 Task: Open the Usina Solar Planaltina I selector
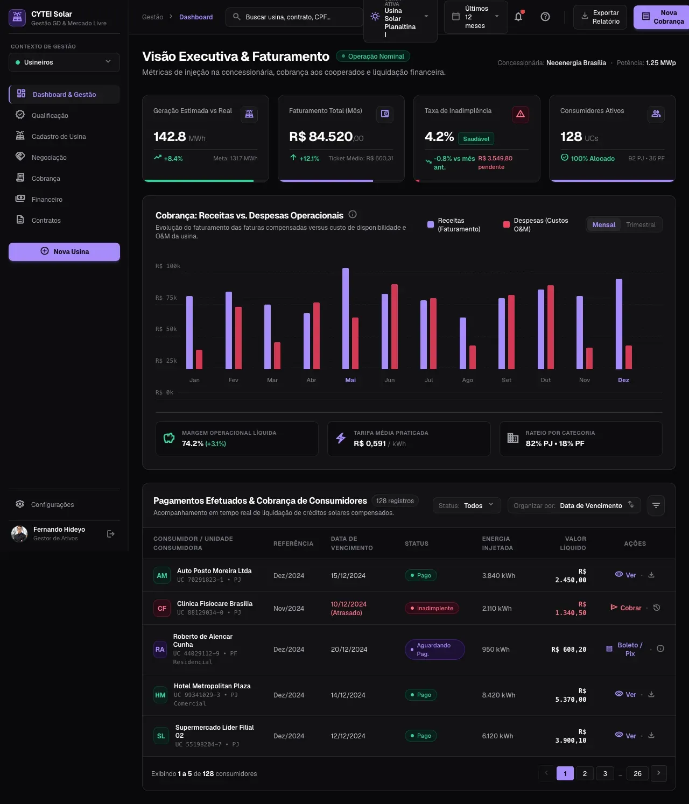click(400, 19)
